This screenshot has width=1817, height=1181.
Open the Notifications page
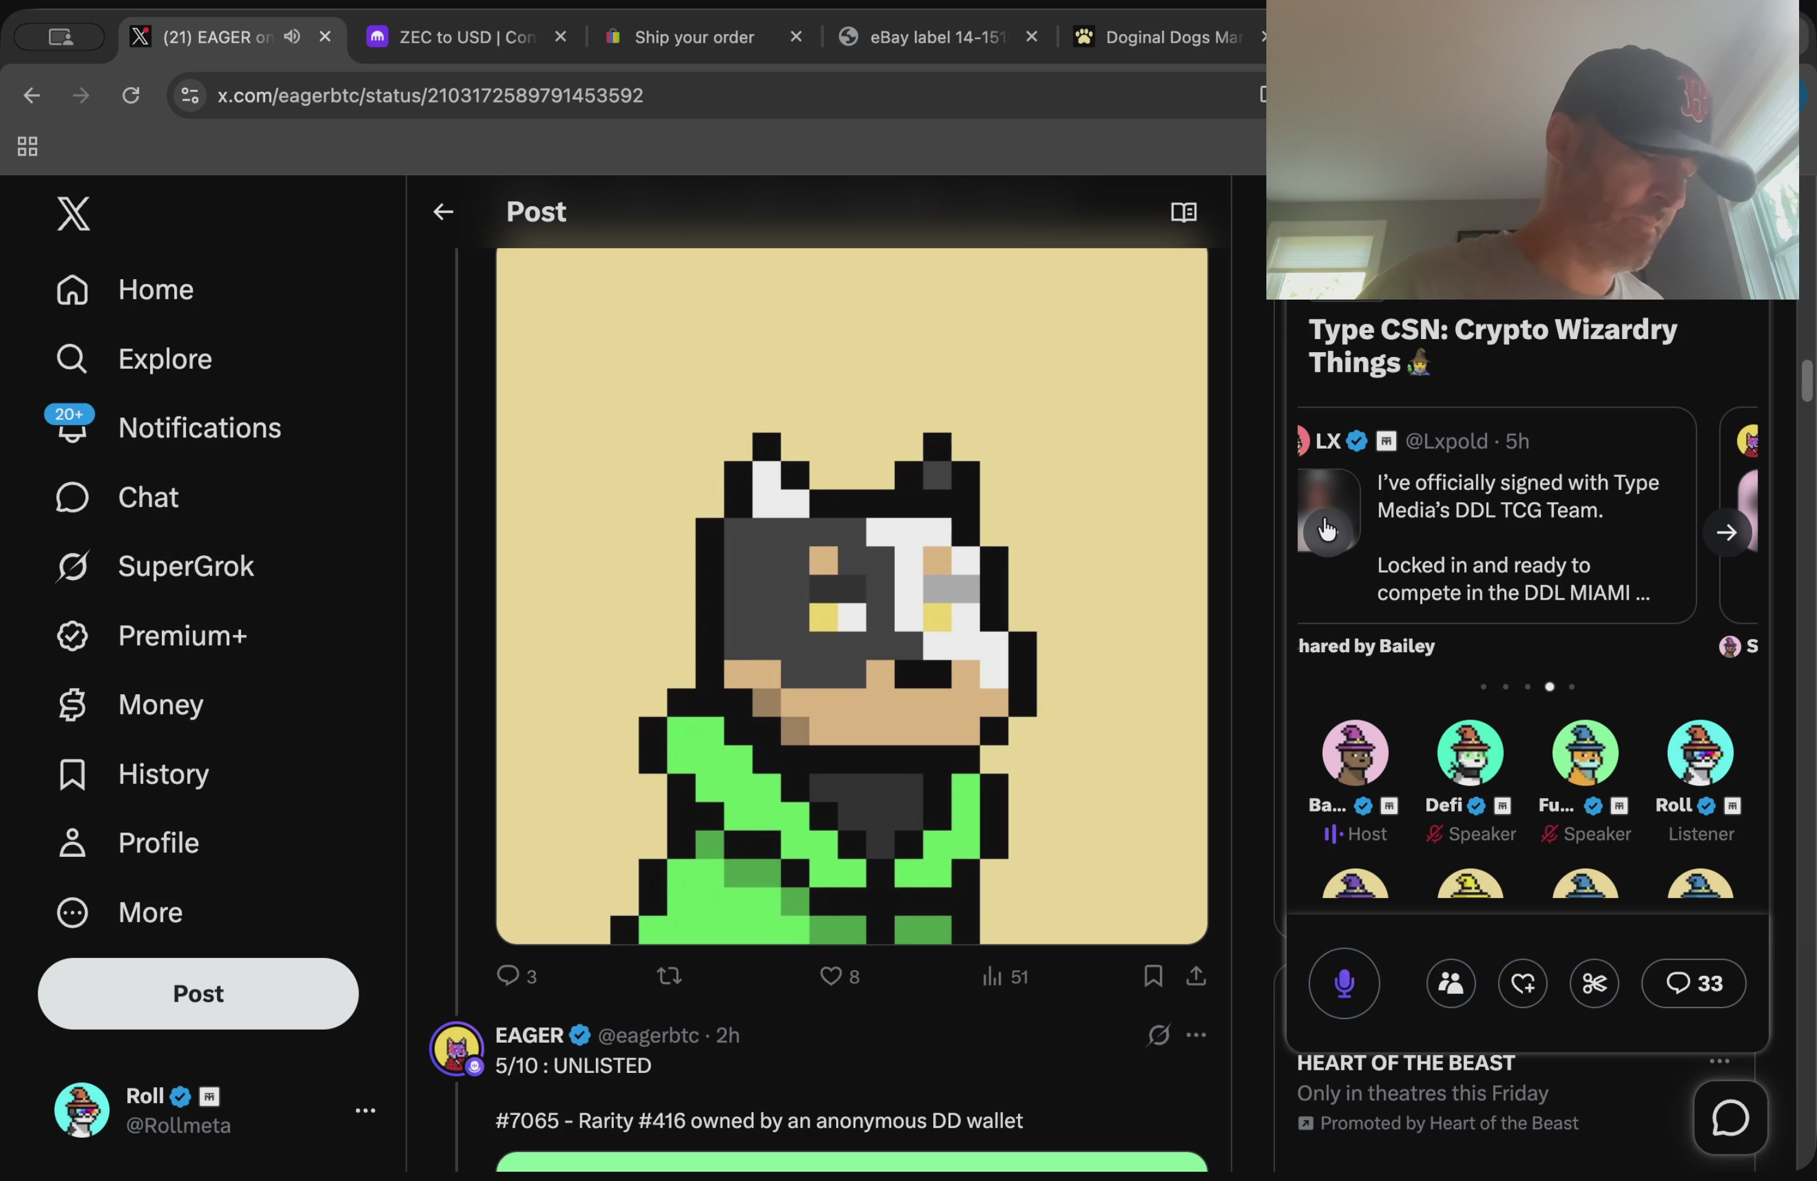pyautogui.click(x=168, y=427)
